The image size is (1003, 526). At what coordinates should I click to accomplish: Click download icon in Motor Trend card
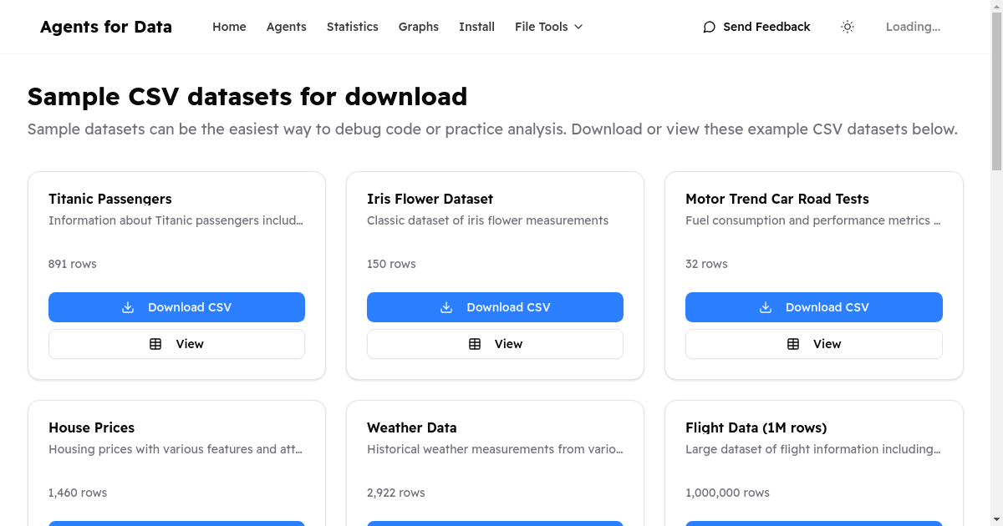765,307
